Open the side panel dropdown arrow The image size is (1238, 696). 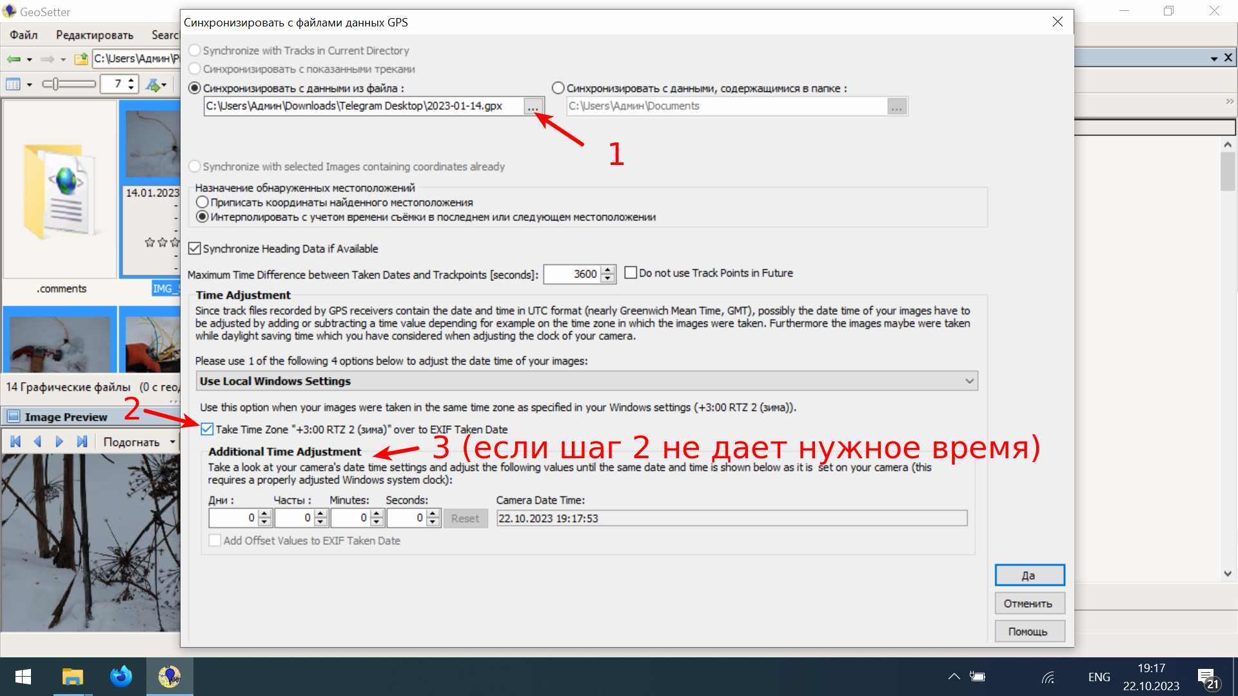1214,58
